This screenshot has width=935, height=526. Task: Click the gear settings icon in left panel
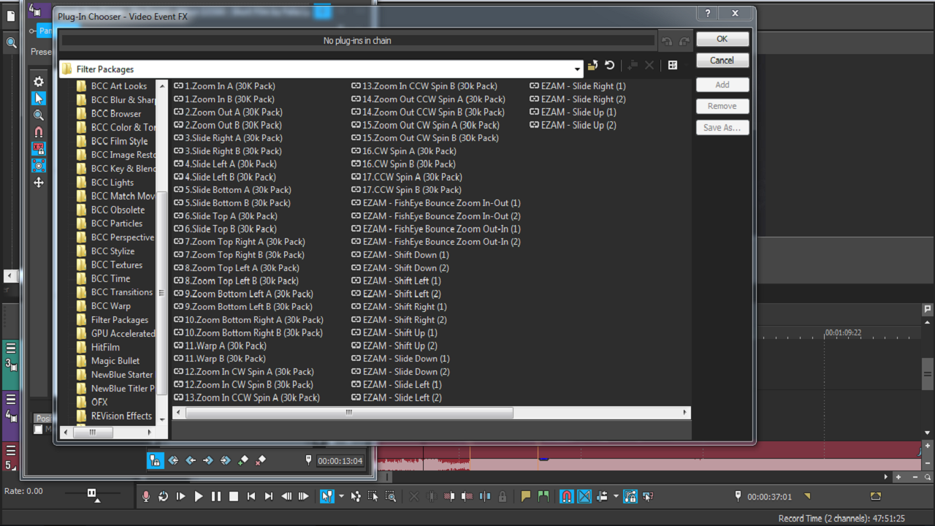39,82
